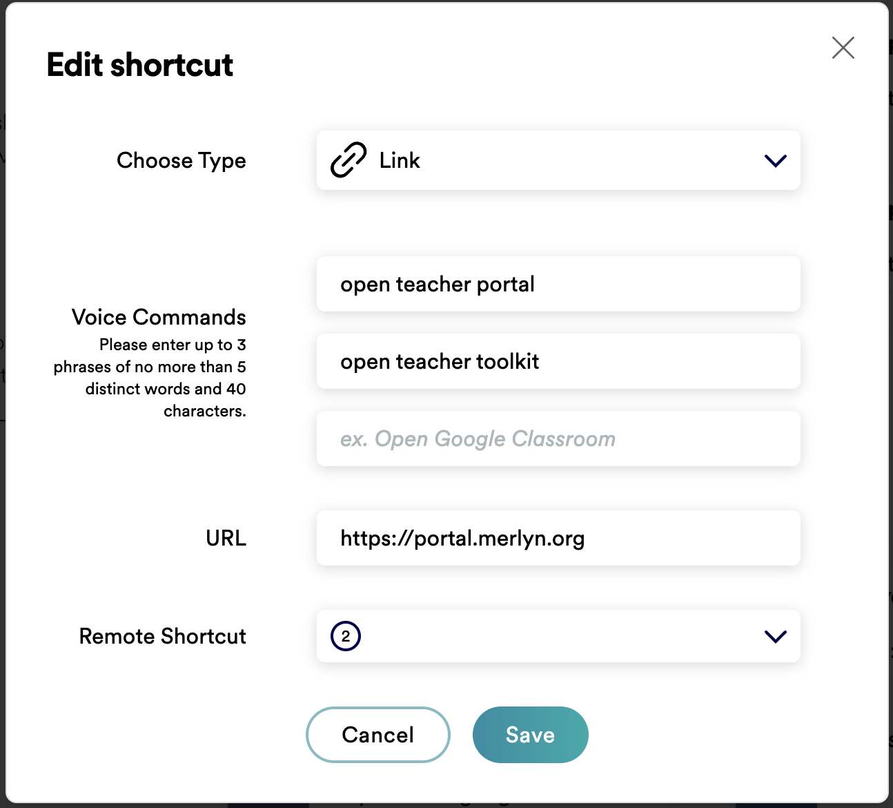Image resolution: width=893 pixels, height=808 pixels.
Task: Click the chevron on the Remote Shortcut row
Action: coord(775,636)
